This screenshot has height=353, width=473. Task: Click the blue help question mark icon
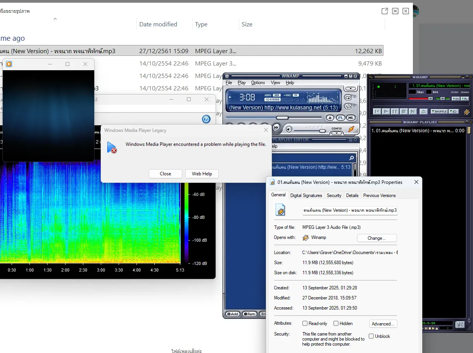pos(206,119)
